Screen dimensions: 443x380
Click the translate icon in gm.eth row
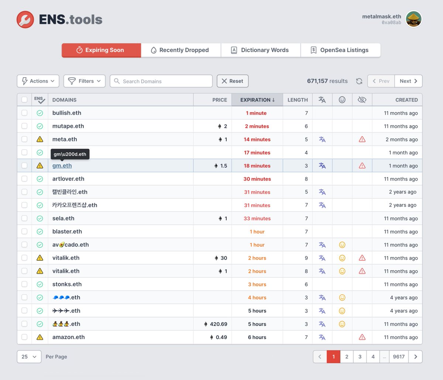322,166
